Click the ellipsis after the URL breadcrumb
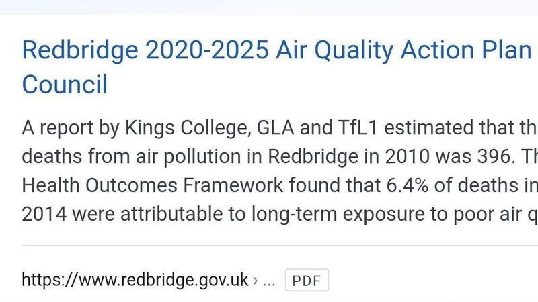This screenshot has height=302, width=538. click(x=269, y=281)
